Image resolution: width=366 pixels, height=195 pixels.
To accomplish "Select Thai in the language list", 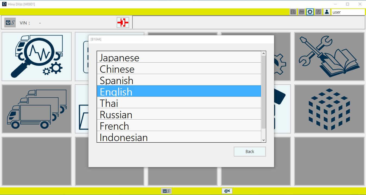I will point(179,103).
